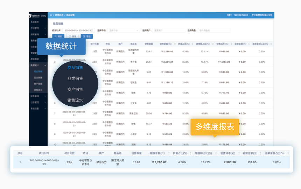Sort by 销售成本(元) column arrows in the bottom table
Image resolution: width=301 pixels, height=189 pixels.
point(239,153)
